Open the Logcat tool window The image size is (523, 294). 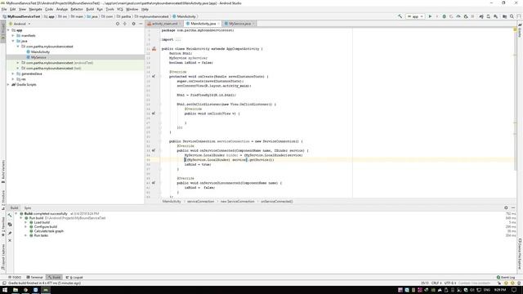74,278
